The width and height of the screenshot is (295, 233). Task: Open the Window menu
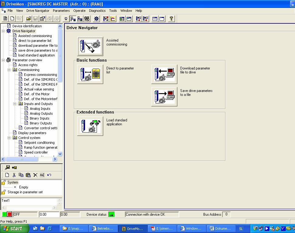coord(126,11)
